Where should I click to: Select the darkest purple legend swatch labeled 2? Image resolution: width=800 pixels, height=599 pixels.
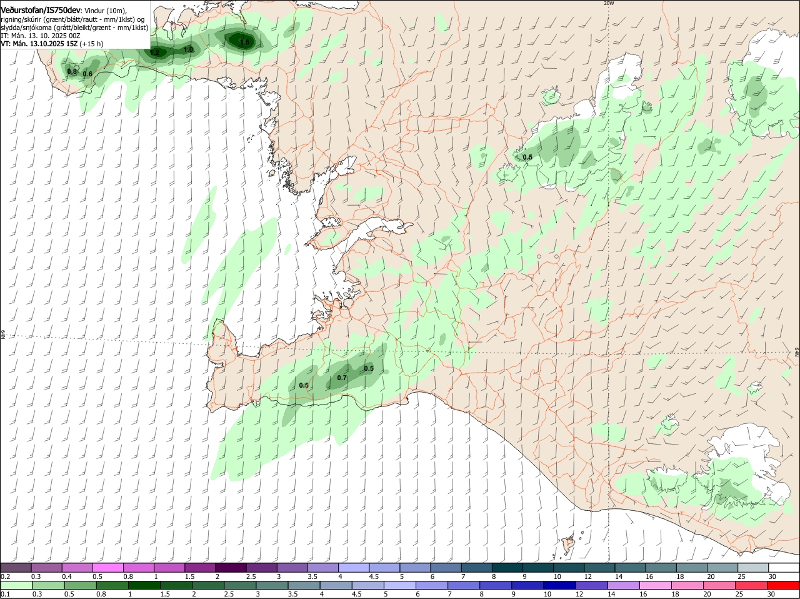231,567
